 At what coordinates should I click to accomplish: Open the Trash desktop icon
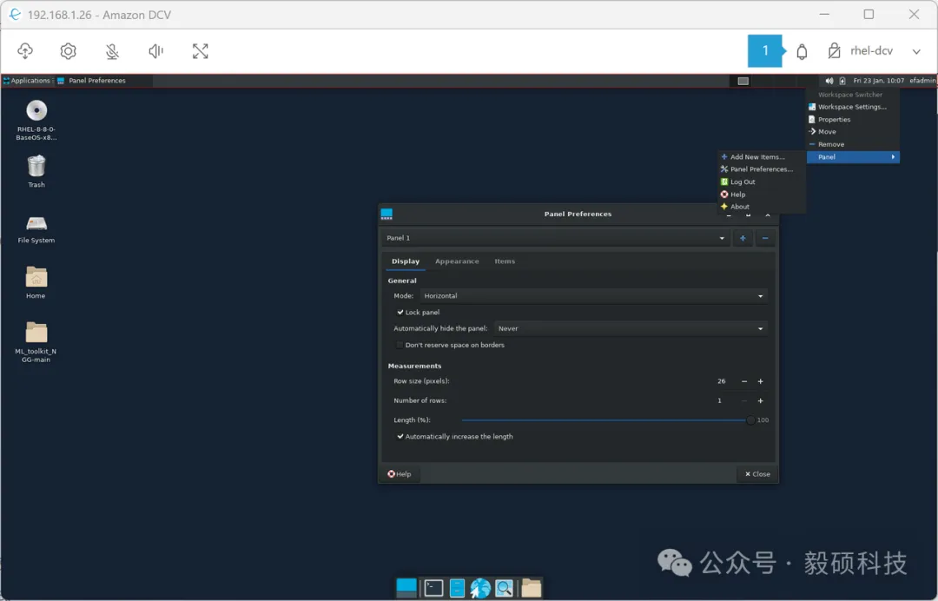36,167
